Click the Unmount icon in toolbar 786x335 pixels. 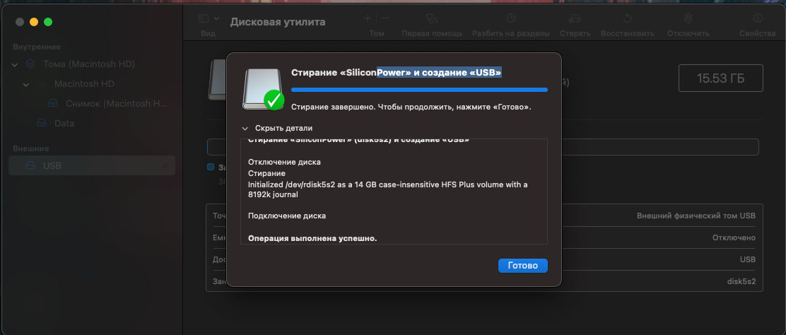(688, 18)
